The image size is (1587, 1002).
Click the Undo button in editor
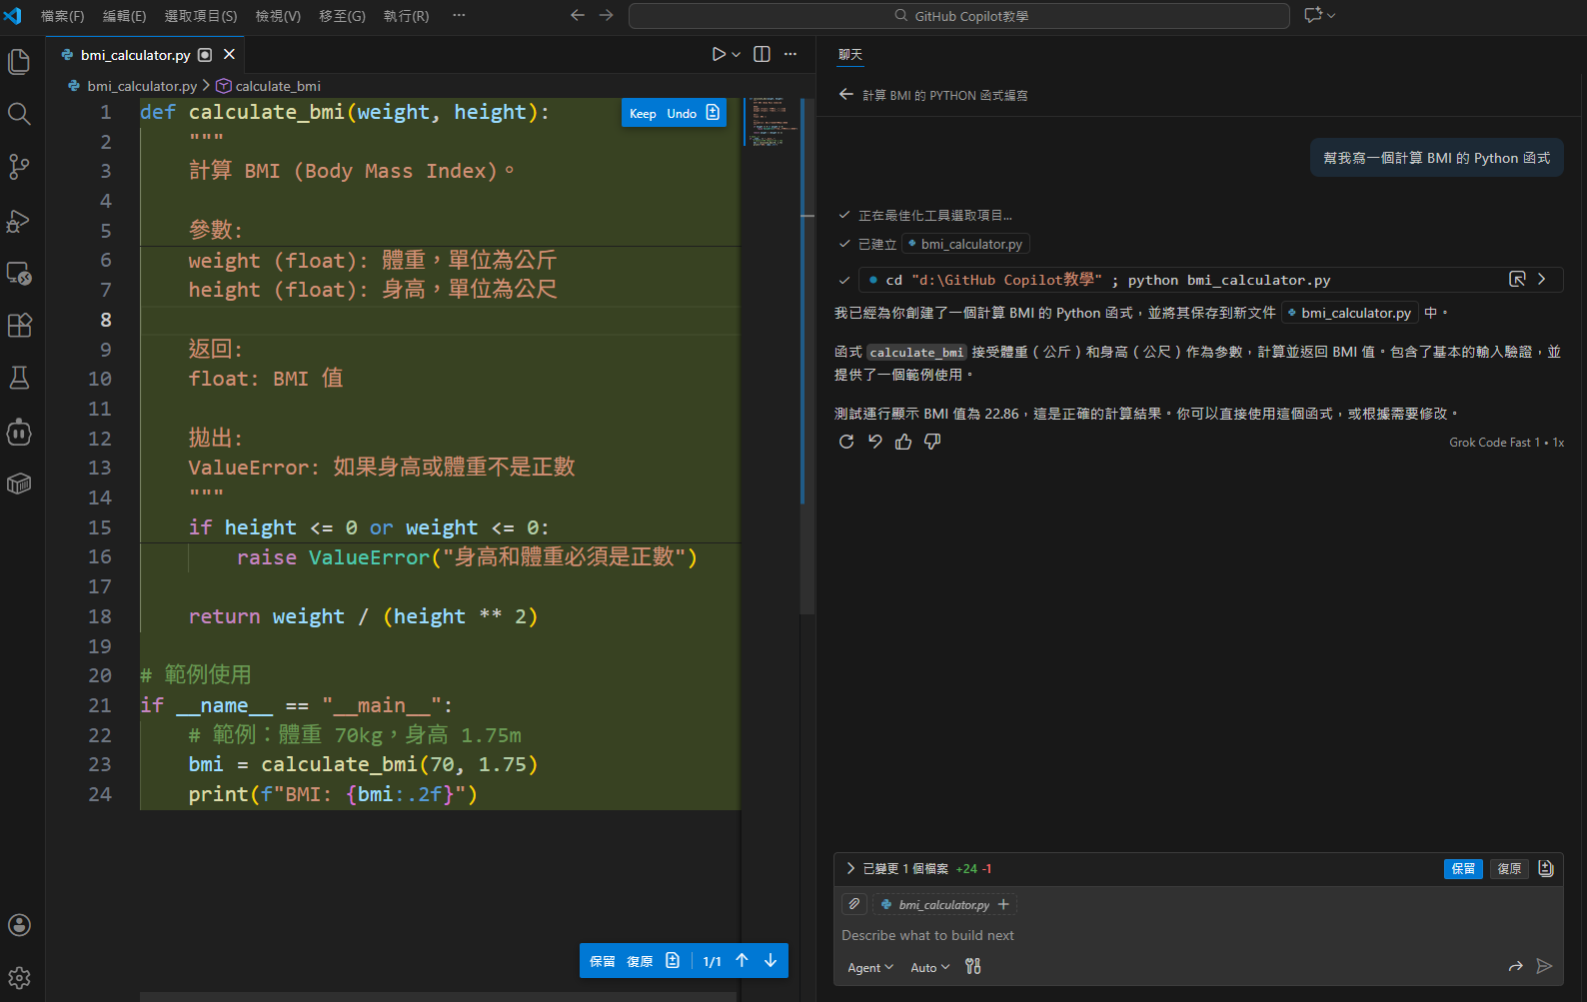pos(682,114)
